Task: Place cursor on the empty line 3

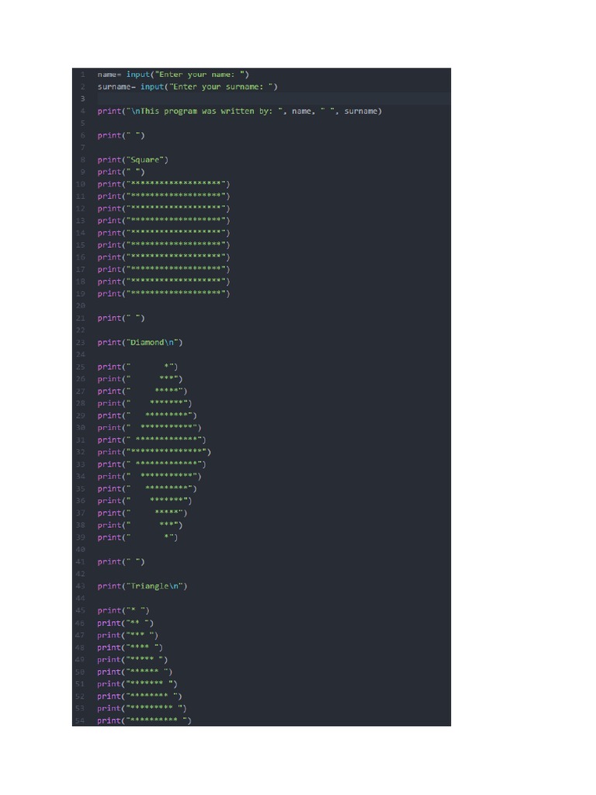Action: 274,99
